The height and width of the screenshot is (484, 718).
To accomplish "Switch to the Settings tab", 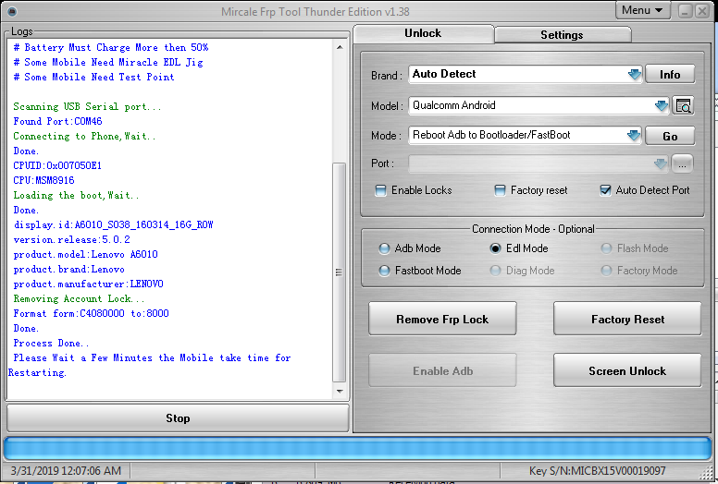I will pos(563,35).
